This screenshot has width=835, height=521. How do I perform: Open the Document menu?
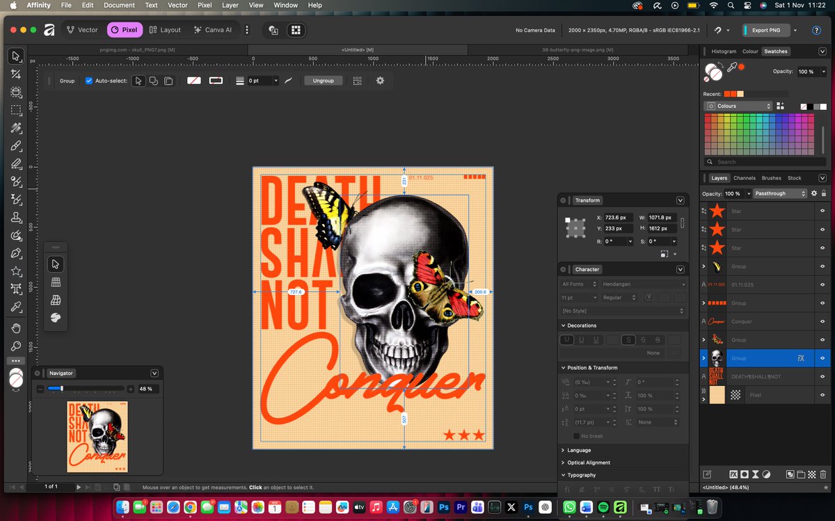[119, 5]
